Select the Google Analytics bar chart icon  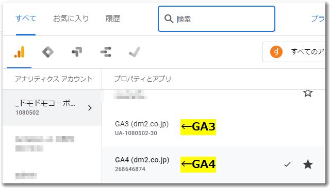pos(19,52)
